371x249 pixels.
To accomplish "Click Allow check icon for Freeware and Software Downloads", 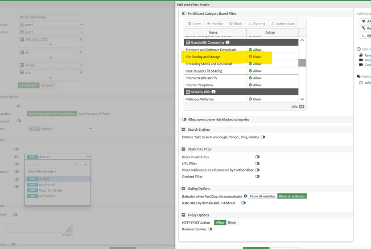I will pos(250,49).
